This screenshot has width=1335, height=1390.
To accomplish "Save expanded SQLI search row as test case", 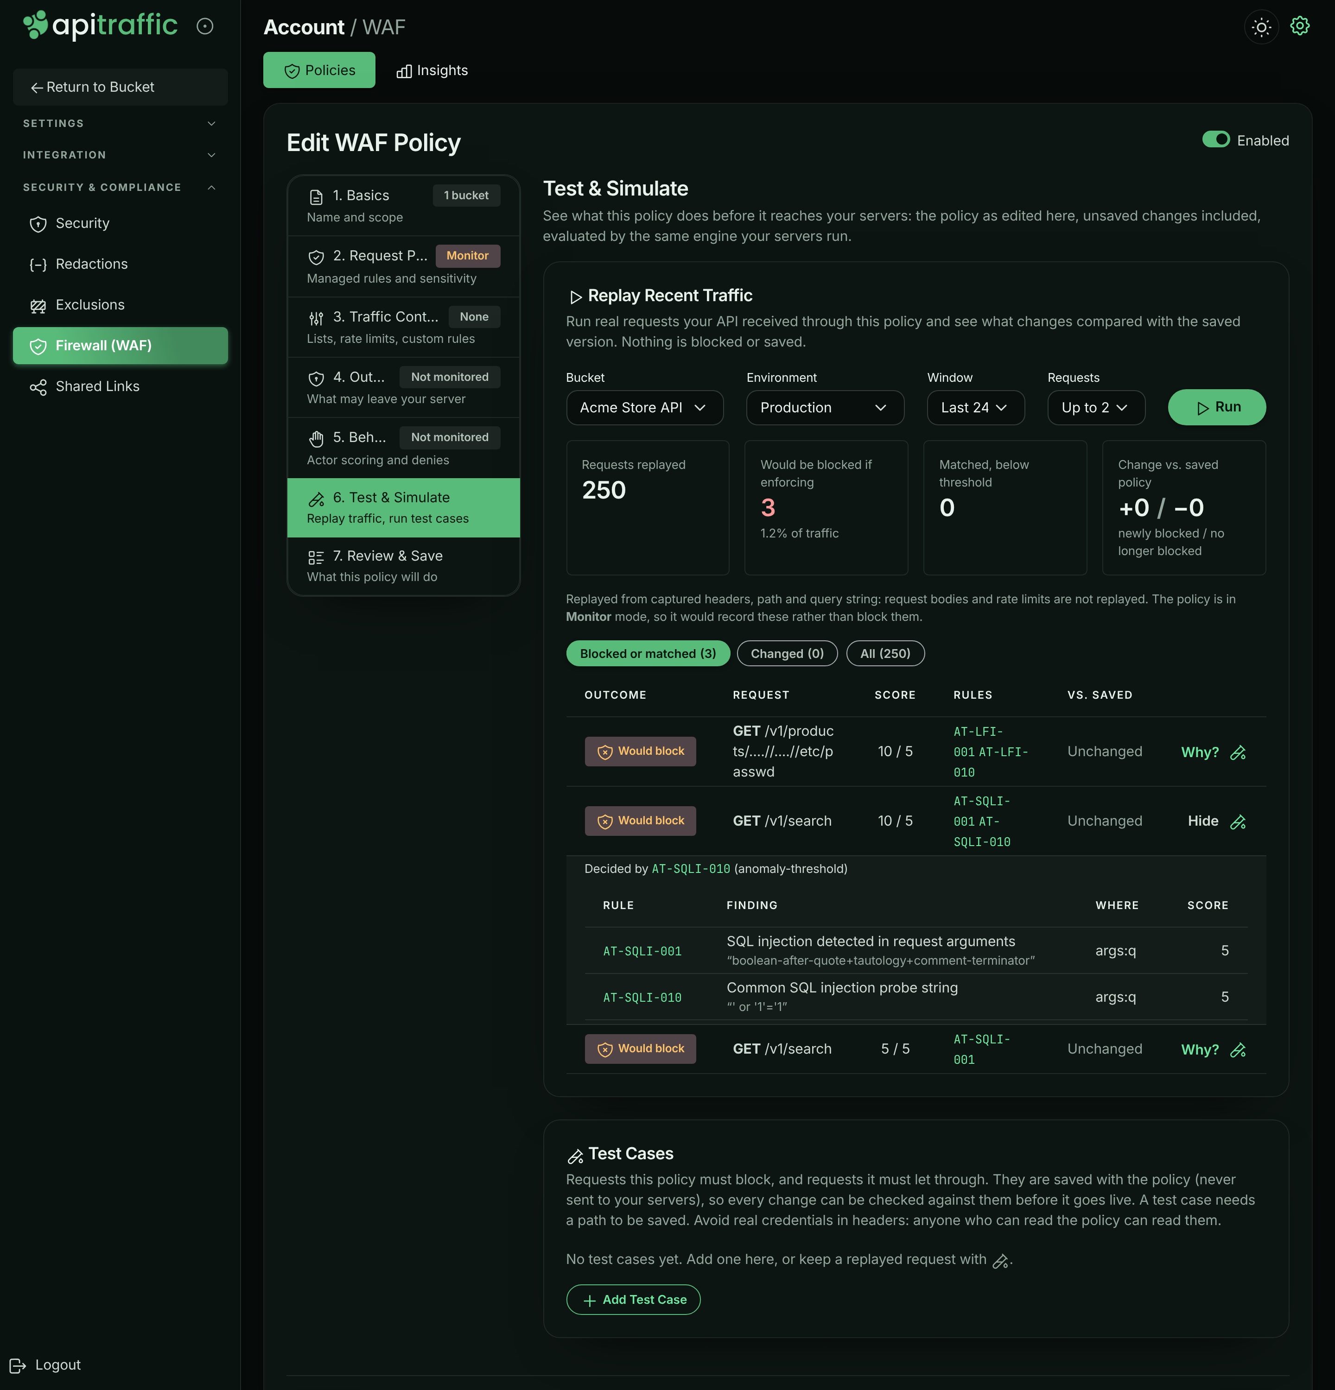I will tap(1238, 822).
